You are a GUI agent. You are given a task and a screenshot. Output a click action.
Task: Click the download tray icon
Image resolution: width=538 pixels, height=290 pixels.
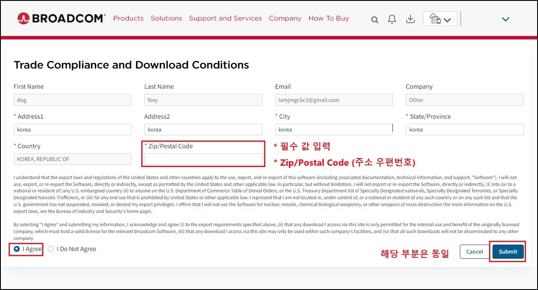click(x=410, y=19)
